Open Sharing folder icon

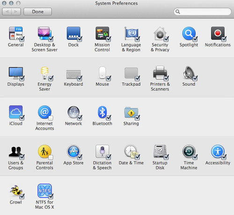tap(131, 112)
